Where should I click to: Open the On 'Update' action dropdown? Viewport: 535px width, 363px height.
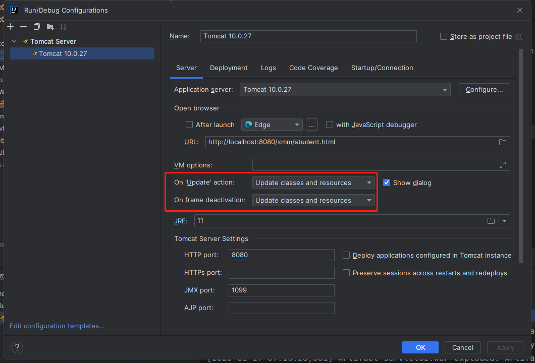(313, 183)
